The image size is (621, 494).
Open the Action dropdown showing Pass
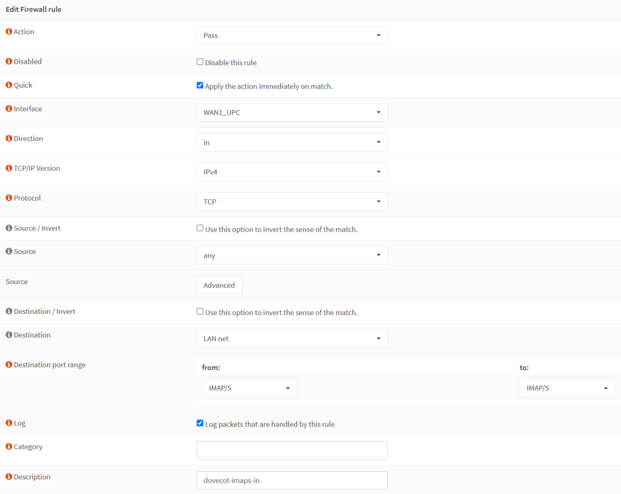pyautogui.click(x=292, y=36)
